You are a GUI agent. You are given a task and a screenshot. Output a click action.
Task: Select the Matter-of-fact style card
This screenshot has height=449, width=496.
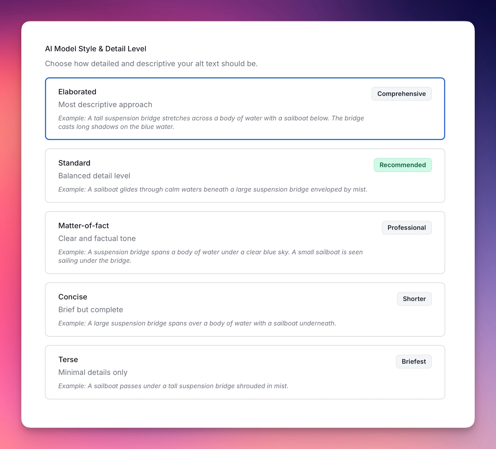coord(245,243)
